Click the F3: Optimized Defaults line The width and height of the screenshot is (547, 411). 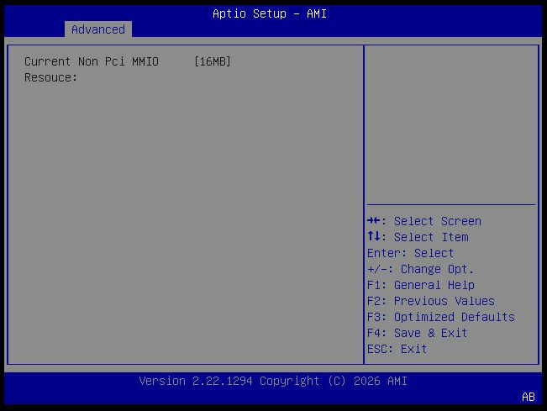[x=441, y=317]
